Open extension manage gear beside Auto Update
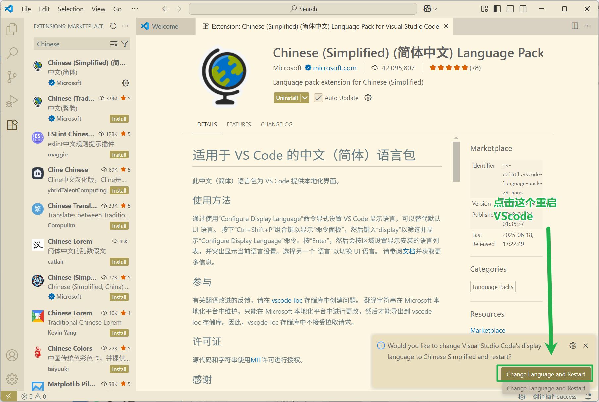The height and width of the screenshot is (402, 599). coord(368,98)
